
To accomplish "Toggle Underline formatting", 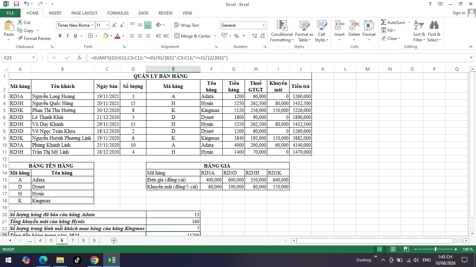I will pos(75,36).
